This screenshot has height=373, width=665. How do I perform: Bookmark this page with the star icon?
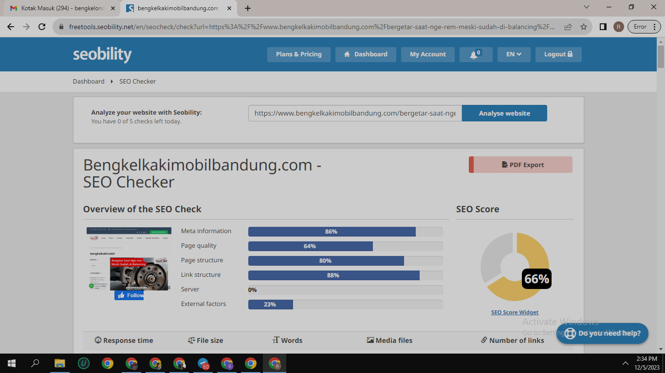[584, 27]
